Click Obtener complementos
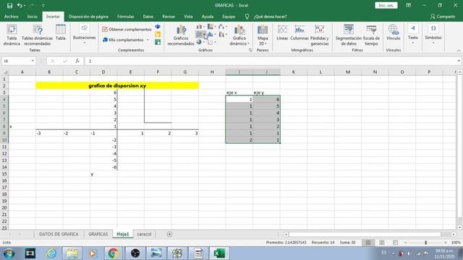Viewport: 463px width, 260px height. [127, 30]
